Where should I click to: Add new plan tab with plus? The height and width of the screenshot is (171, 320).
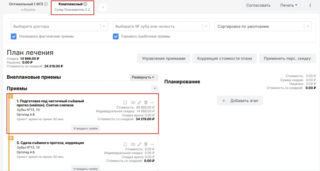103,8
